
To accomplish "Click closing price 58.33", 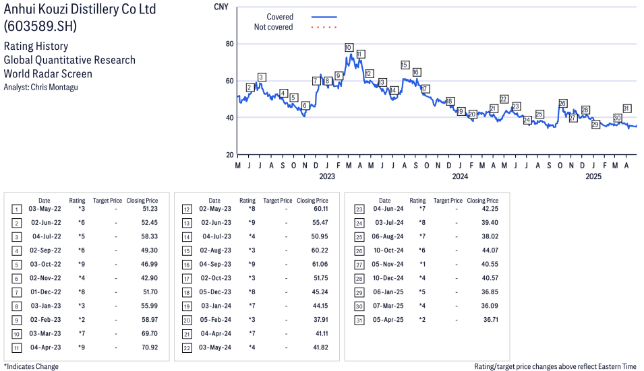I will [150, 236].
